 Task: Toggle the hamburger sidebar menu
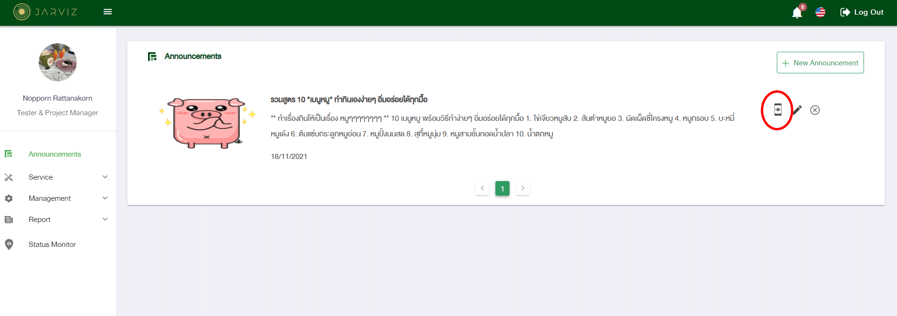click(x=107, y=12)
